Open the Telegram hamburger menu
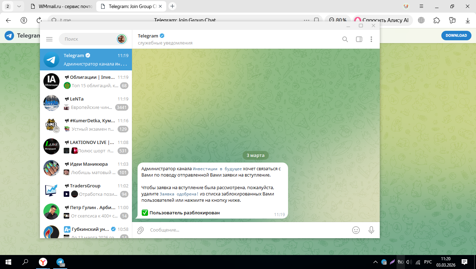 [x=49, y=39]
